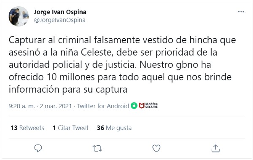View the 1 Citar Tweet list

tap(71, 128)
